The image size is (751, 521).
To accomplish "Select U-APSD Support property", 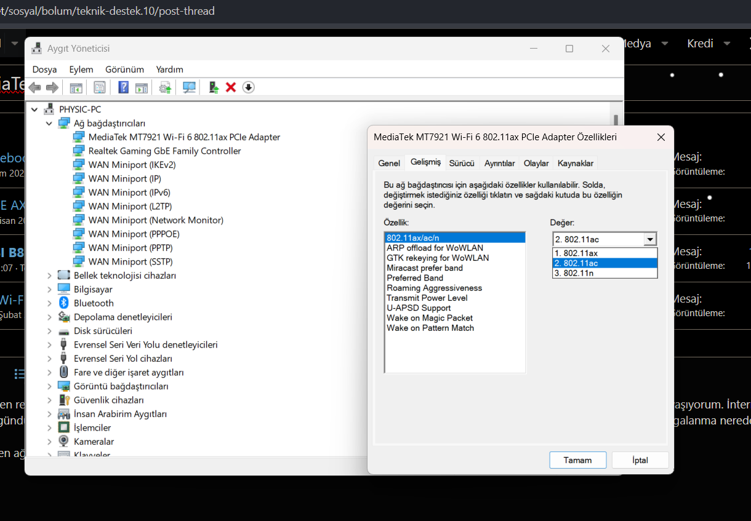I will [x=419, y=308].
